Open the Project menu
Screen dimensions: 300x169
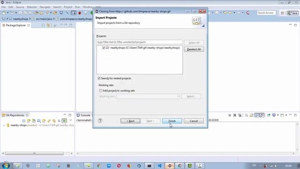tap(68, 7)
